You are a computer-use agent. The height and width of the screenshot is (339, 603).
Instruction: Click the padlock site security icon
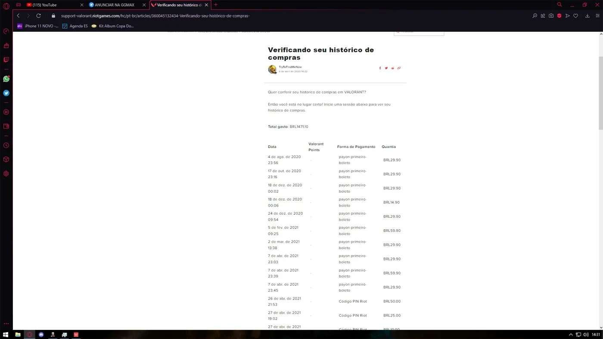pos(53,15)
